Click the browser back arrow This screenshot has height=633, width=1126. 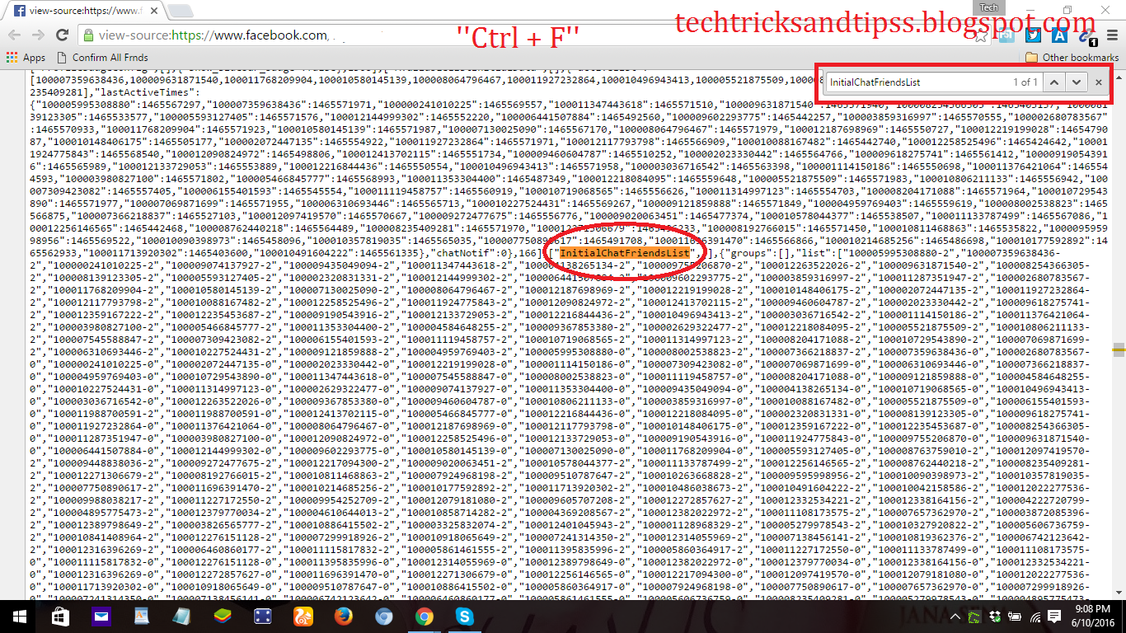15,35
